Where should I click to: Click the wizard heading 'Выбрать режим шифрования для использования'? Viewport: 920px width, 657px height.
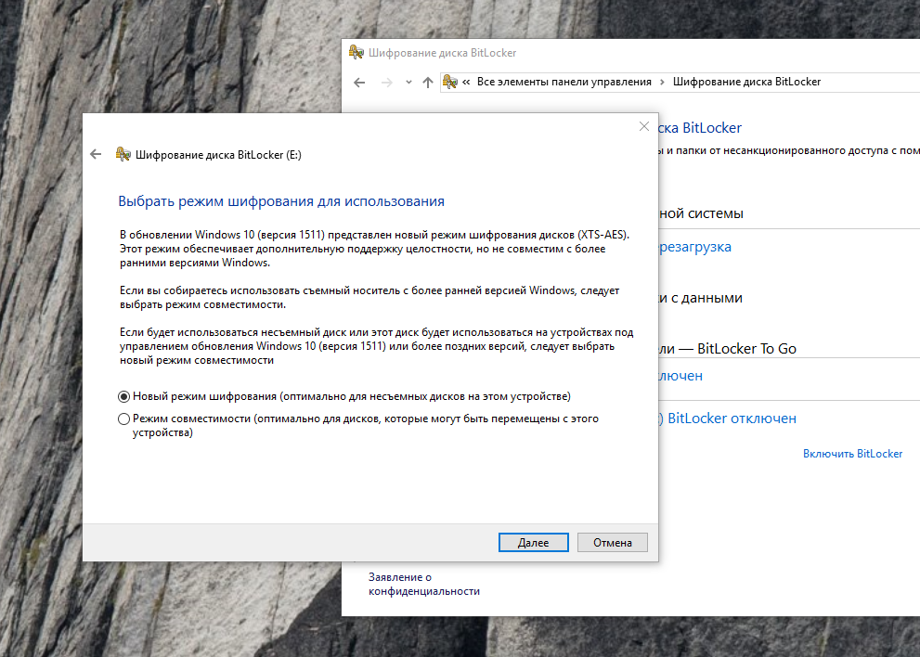pyautogui.click(x=281, y=201)
